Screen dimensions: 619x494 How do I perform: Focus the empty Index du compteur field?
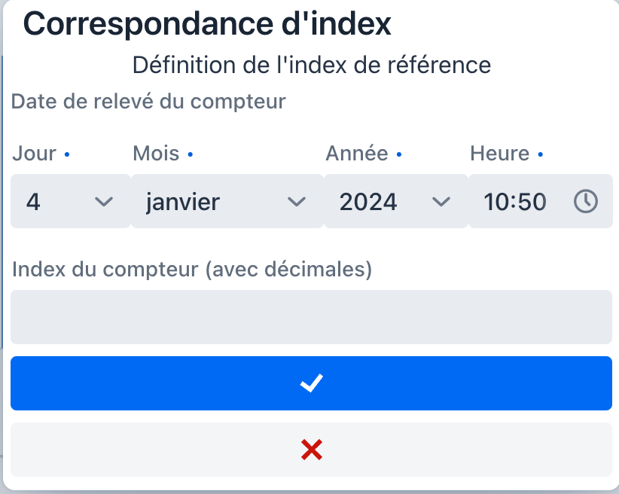311,317
